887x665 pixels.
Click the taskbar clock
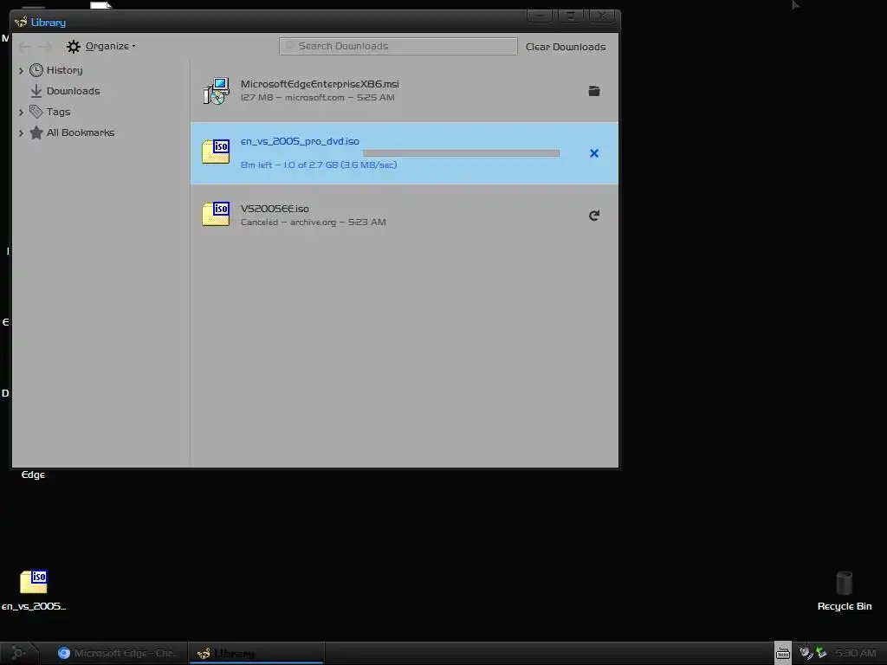[x=855, y=653]
